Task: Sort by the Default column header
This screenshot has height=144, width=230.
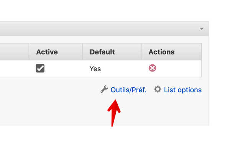Action: click(x=102, y=52)
